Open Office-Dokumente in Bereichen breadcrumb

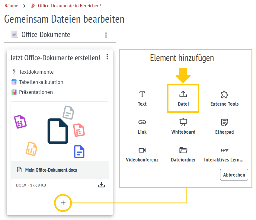[69, 6]
